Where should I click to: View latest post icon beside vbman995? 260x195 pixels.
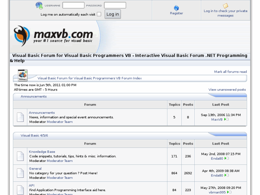[x=229, y=192]
